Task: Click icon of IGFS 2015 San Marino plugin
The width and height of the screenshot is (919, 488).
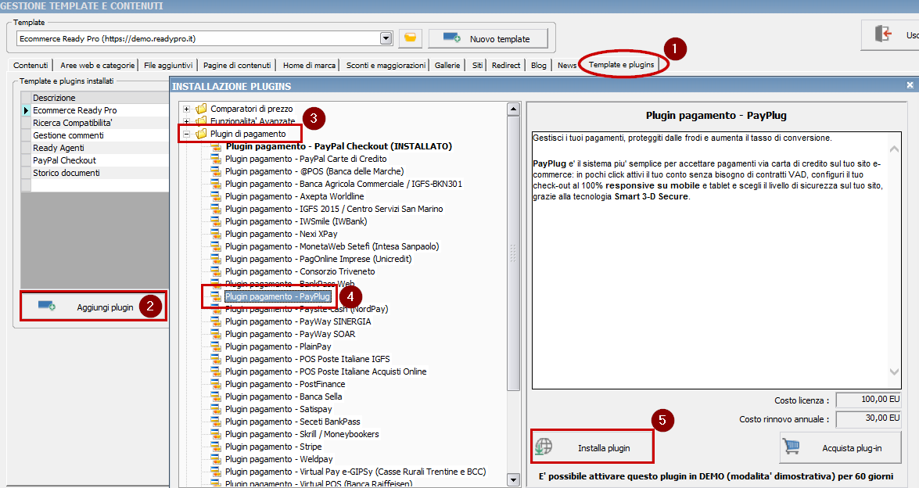Action: (x=216, y=209)
